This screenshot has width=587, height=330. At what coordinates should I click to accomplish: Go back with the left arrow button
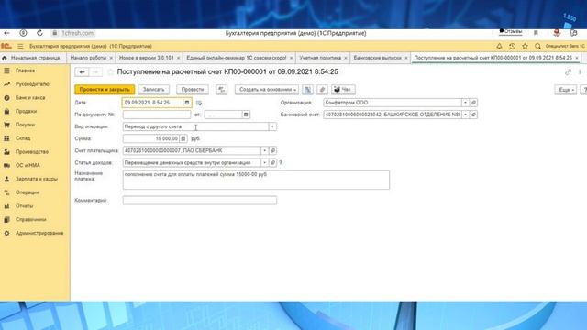tap(82, 71)
